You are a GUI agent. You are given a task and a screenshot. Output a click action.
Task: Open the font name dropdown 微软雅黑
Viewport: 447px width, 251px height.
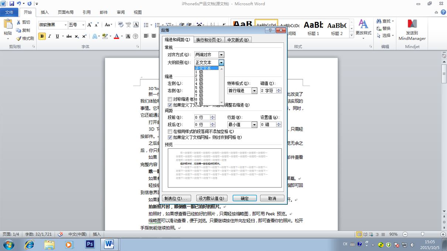[x=66, y=25]
